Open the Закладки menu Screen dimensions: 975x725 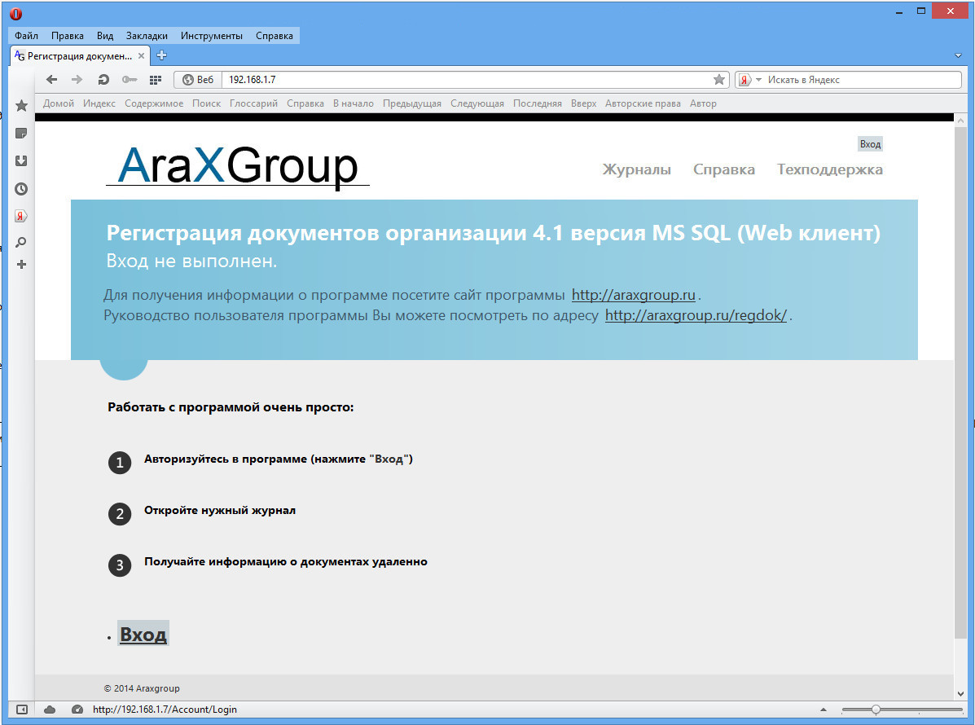[147, 36]
